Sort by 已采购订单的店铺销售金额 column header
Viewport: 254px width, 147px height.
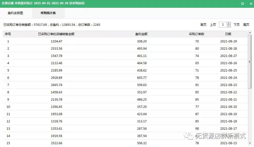click(56, 34)
